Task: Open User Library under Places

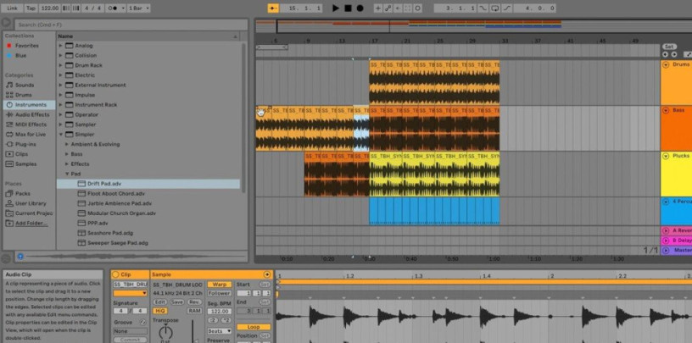Action: point(31,203)
